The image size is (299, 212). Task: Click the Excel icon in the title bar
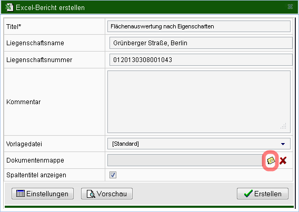tap(9, 7)
